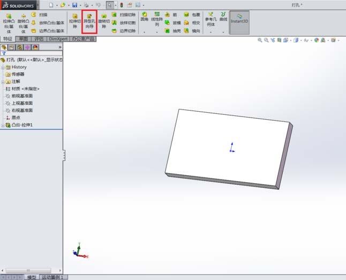
Task: Select Origin (原点) in the tree
Action: click(13, 118)
